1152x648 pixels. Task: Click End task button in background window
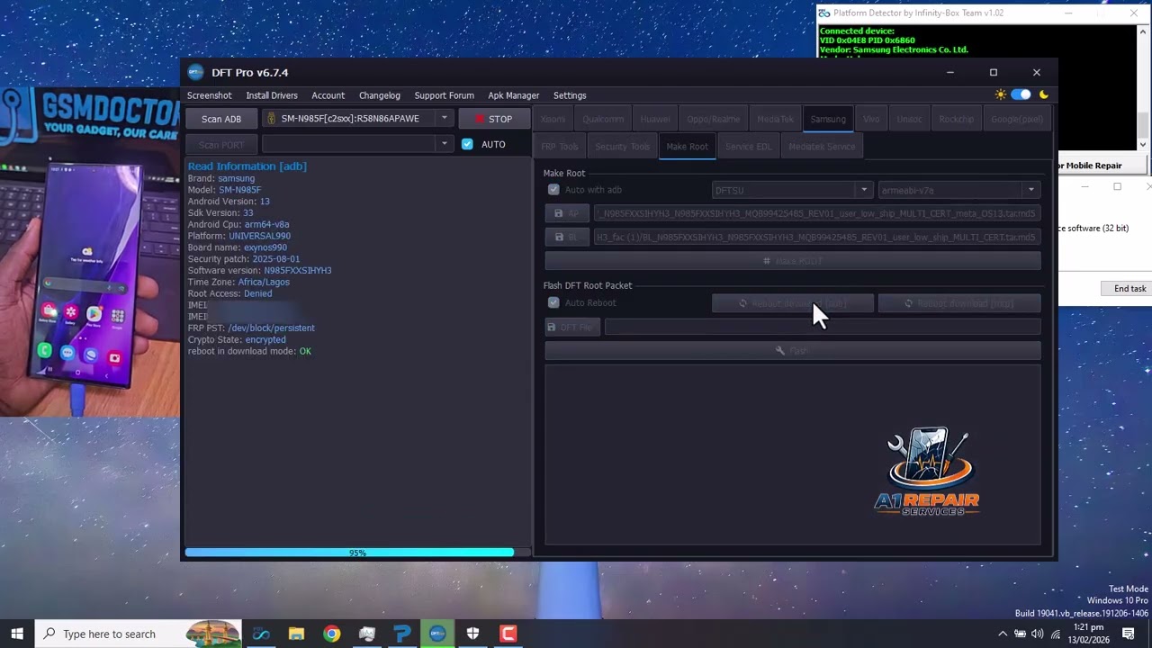(1129, 289)
